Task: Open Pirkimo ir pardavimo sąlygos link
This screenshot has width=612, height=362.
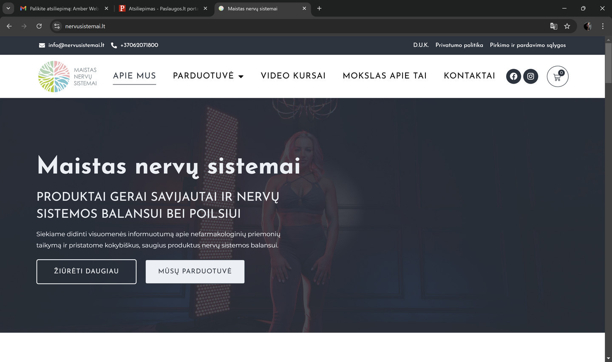Action: [x=528, y=45]
